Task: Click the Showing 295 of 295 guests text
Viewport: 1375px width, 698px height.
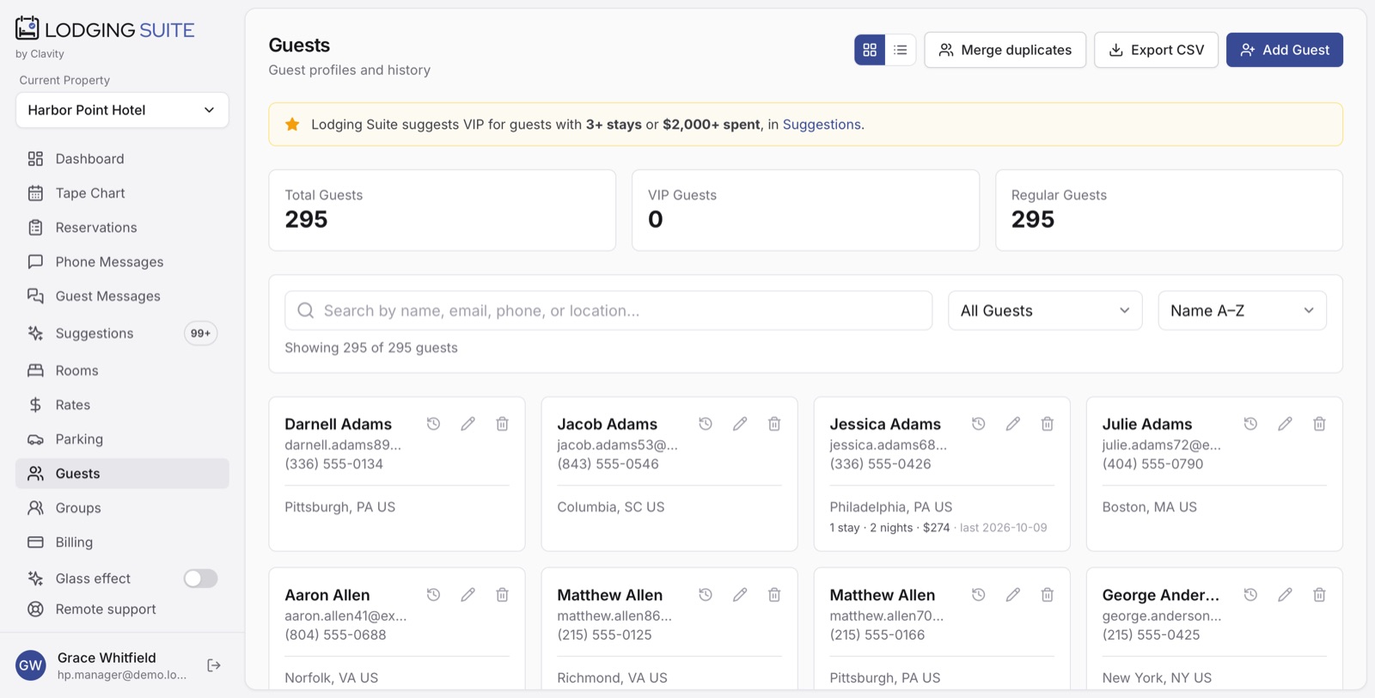Action: click(x=371, y=348)
